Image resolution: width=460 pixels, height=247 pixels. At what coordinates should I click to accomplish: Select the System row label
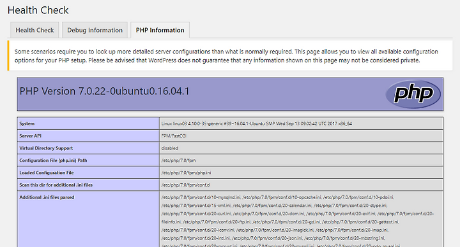[27, 123]
